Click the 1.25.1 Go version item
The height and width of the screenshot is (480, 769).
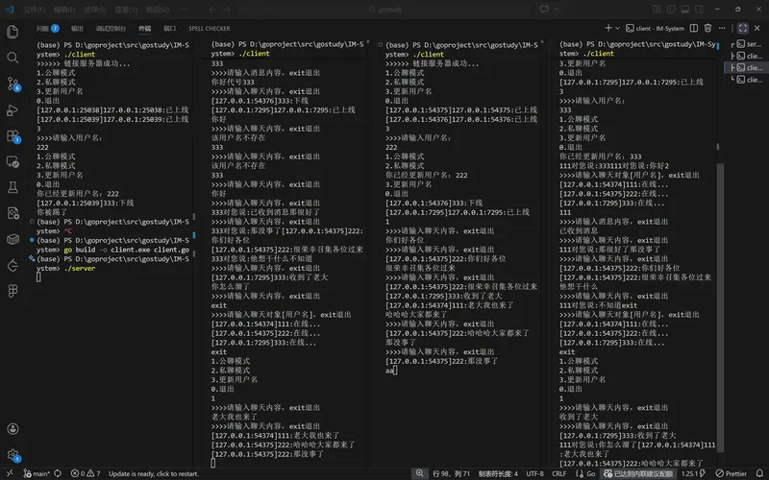(692, 473)
